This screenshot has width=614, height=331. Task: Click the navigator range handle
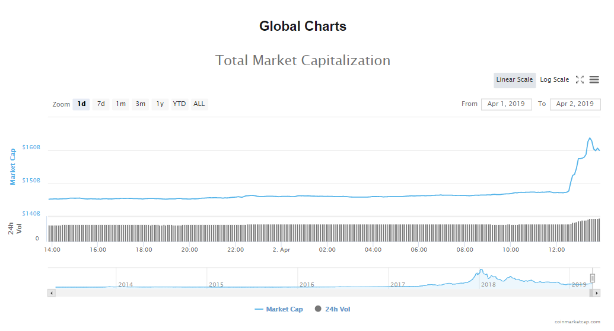tap(592, 278)
